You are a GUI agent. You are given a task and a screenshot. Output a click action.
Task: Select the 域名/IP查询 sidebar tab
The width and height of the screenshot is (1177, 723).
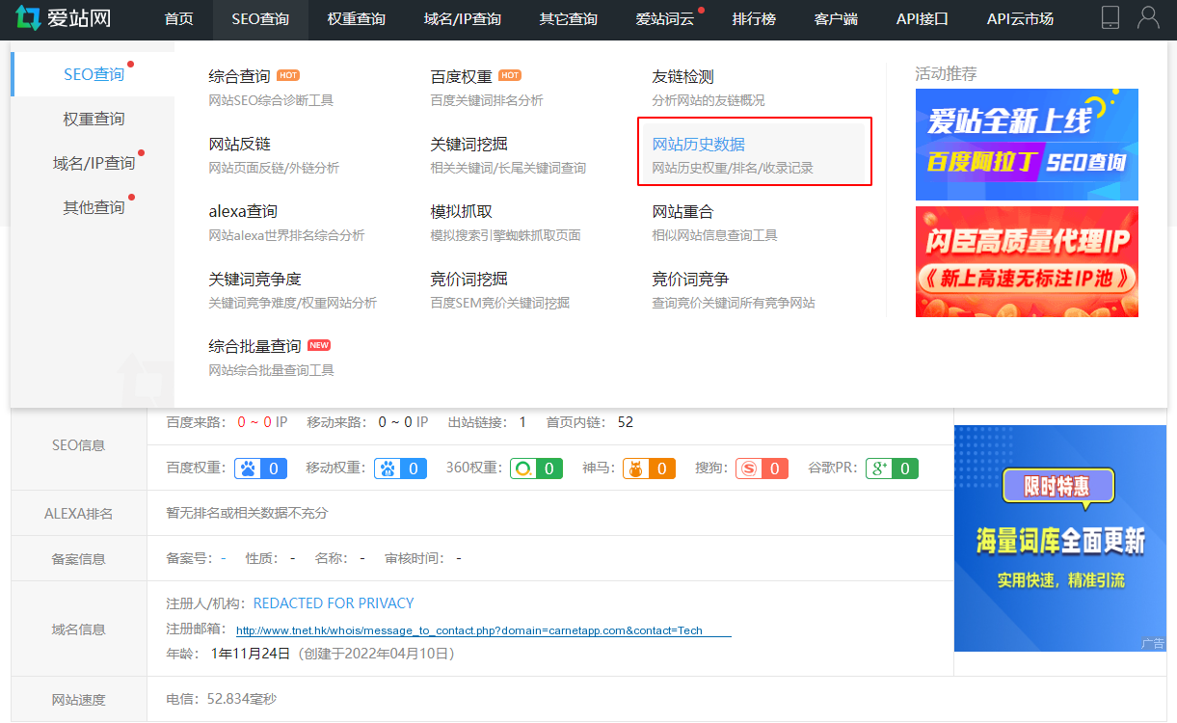coord(94,163)
